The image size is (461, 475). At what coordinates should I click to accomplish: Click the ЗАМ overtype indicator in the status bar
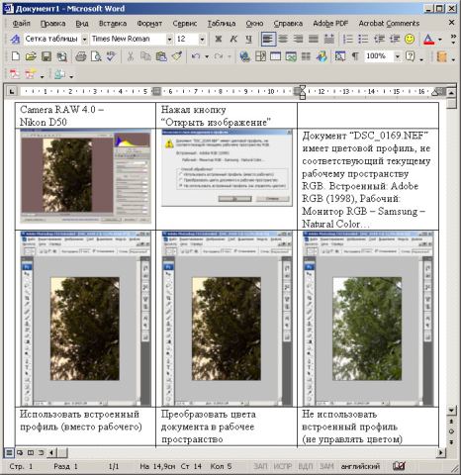[x=326, y=466]
